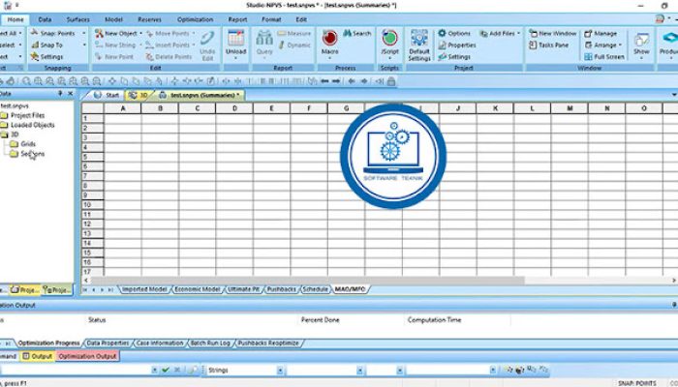Click the Undo Edit icon
The height and width of the screenshot is (387, 678).
207,38
